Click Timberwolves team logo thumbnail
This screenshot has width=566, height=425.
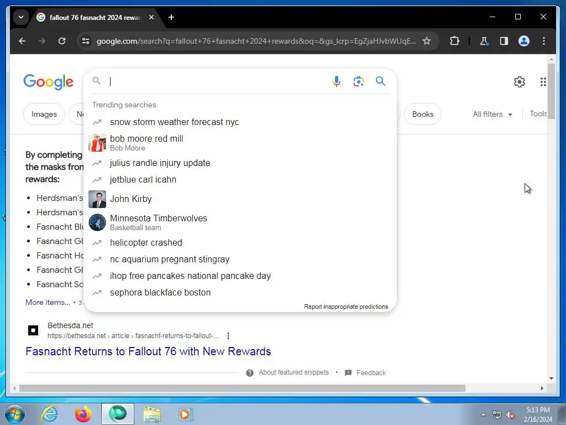click(97, 222)
